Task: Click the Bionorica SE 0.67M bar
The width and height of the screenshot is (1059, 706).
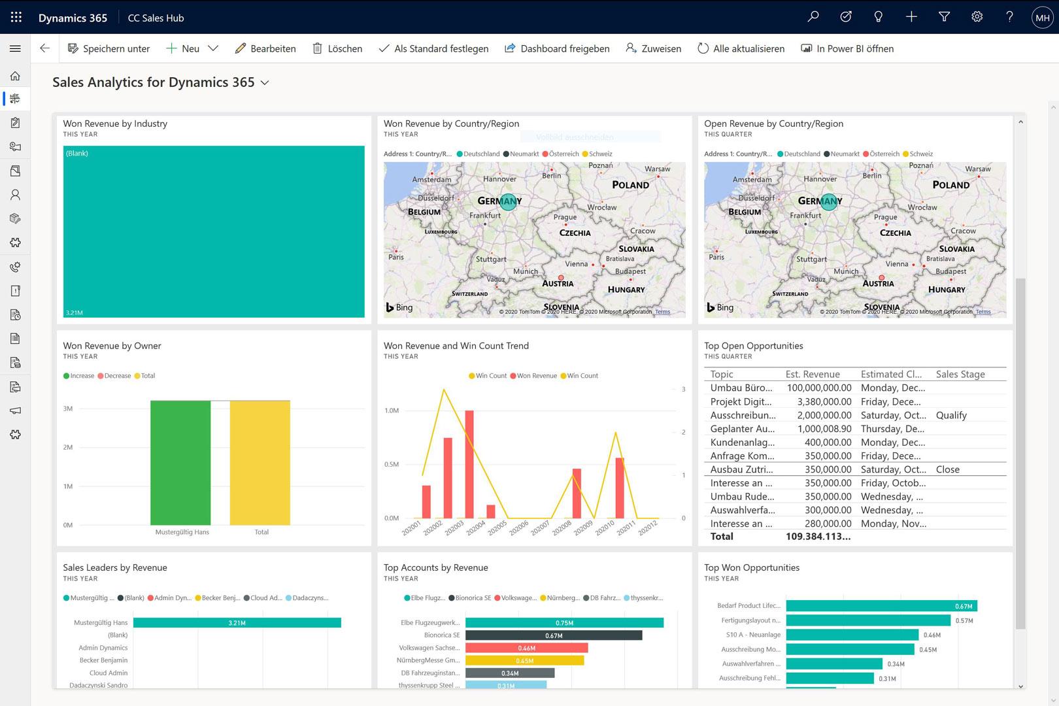Action: click(554, 635)
